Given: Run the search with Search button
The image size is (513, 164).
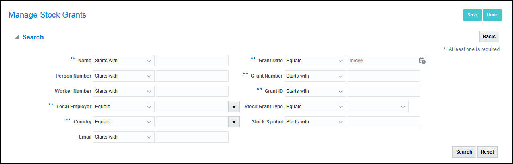Looking at the screenshot, I should 464,152.
